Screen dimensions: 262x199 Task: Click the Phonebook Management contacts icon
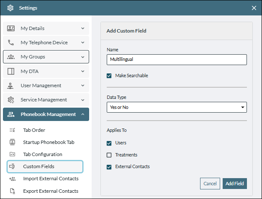[x=11, y=114]
